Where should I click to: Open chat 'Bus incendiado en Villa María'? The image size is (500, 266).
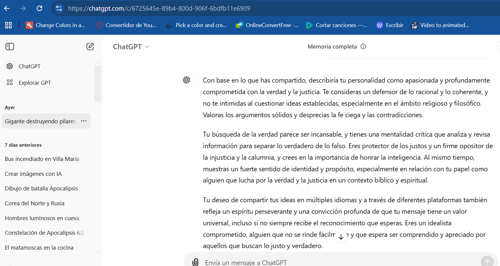tap(46, 159)
